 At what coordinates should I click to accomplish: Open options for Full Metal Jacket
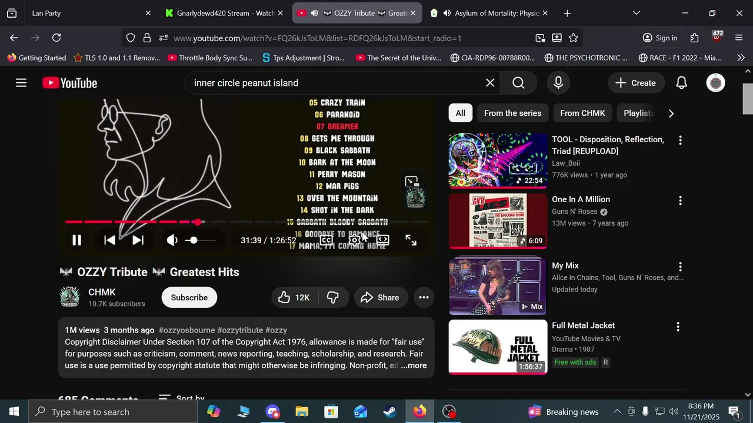(x=678, y=327)
